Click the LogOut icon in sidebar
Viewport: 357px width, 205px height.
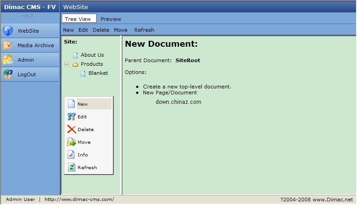tap(8, 74)
